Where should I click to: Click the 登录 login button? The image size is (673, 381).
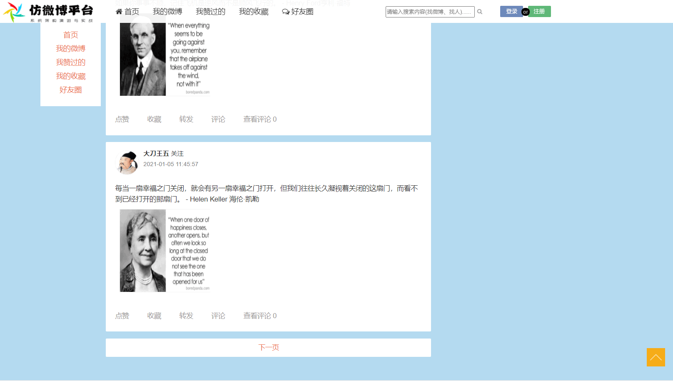511,11
